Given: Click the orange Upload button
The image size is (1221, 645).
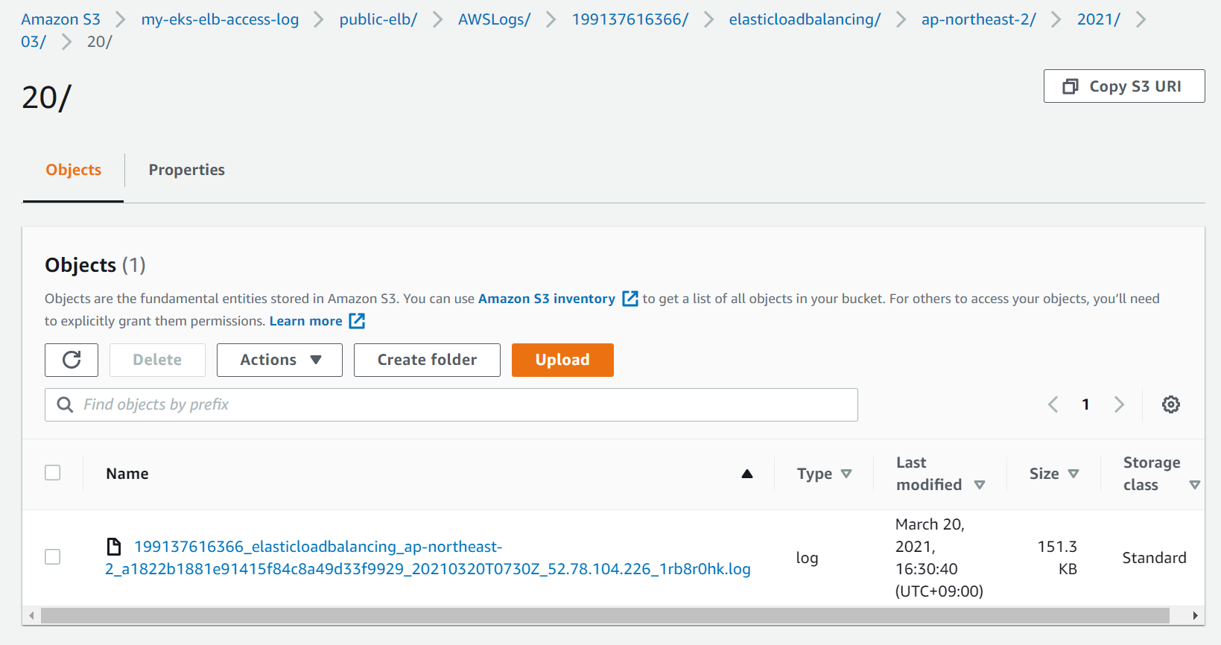Looking at the screenshot, I should pos(562,360).
